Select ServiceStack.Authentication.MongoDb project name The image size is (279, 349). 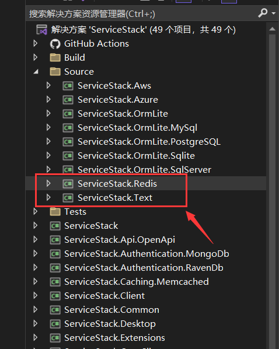pos(147,254)
